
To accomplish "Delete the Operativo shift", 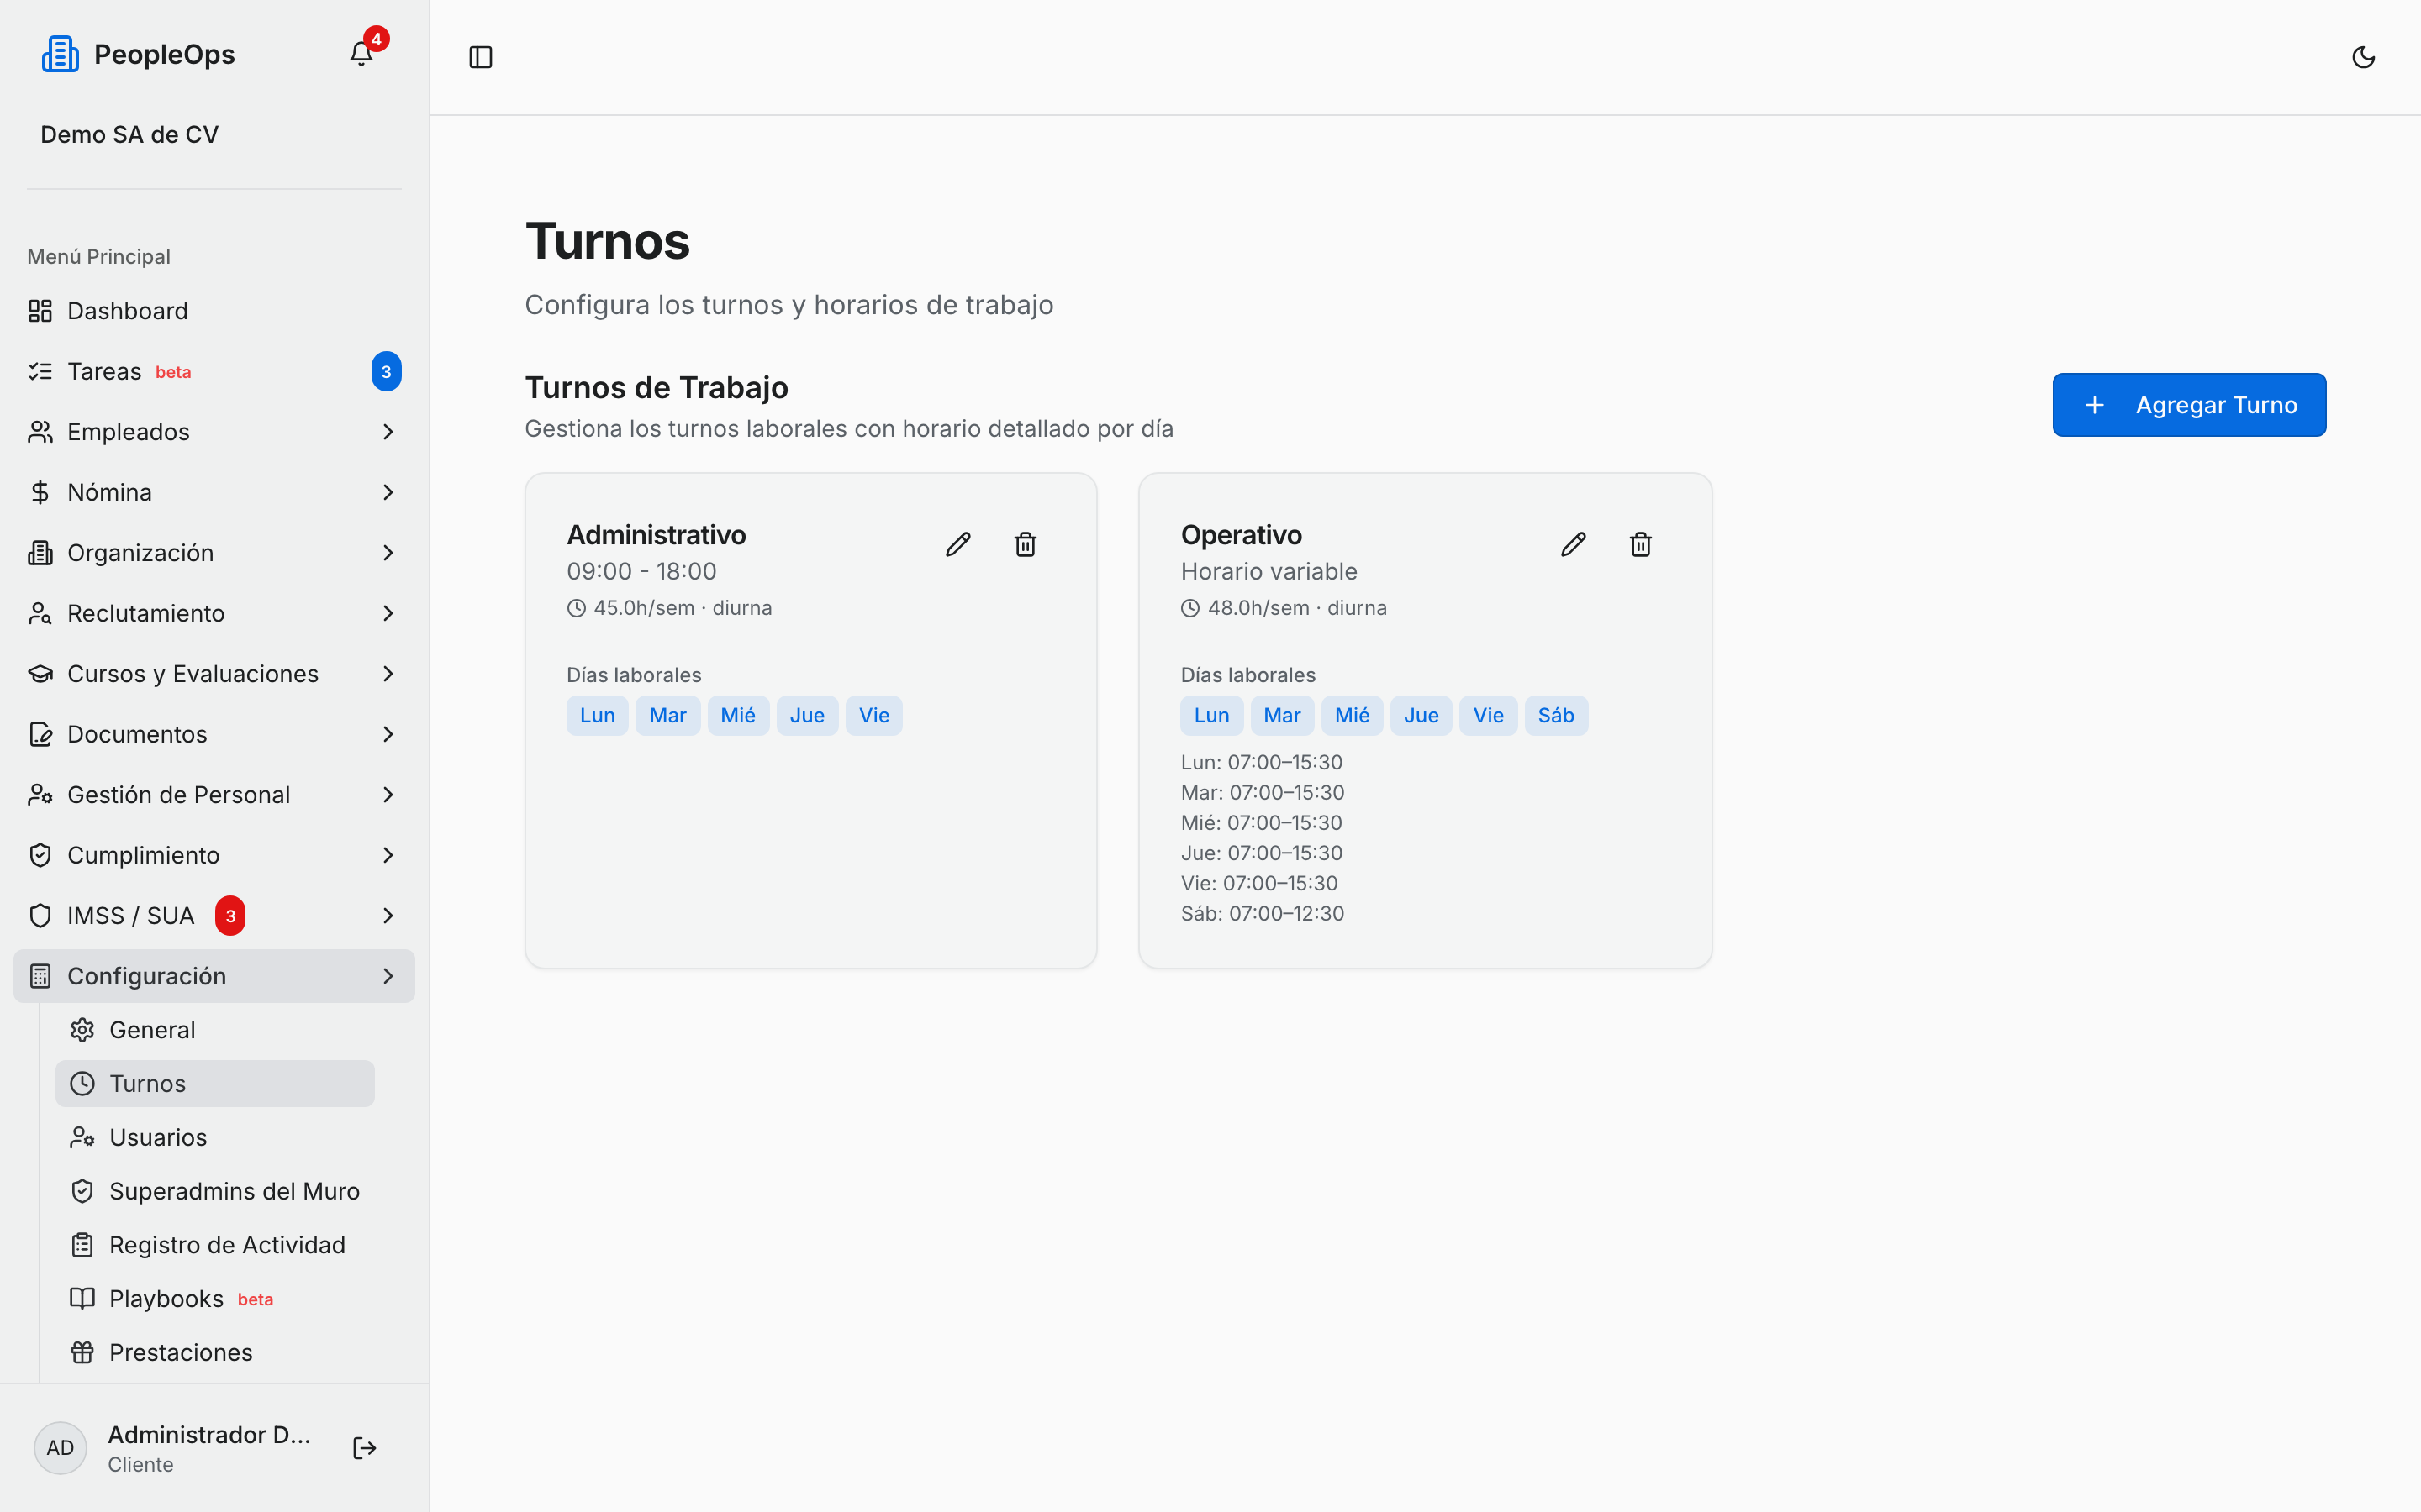I will tap(1641, 544).
